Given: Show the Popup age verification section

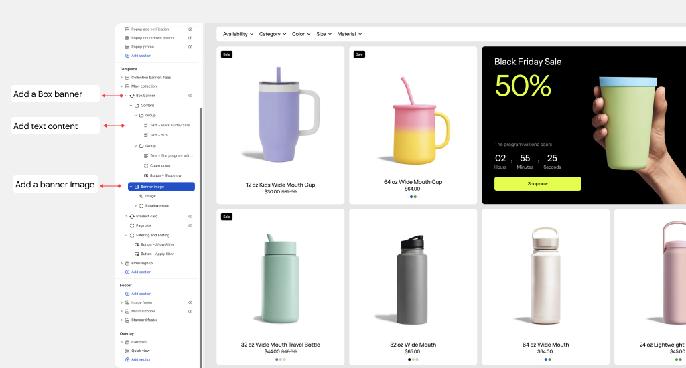Looking at the screenshot, I should click(x=190, y=29).
